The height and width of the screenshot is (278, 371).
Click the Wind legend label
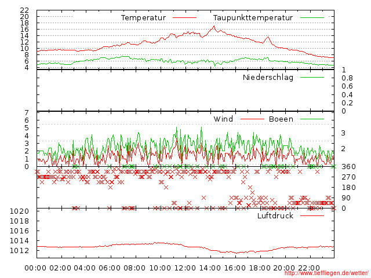click(223, 119)
